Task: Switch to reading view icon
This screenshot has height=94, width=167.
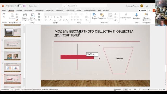Action: coord(135,90)
